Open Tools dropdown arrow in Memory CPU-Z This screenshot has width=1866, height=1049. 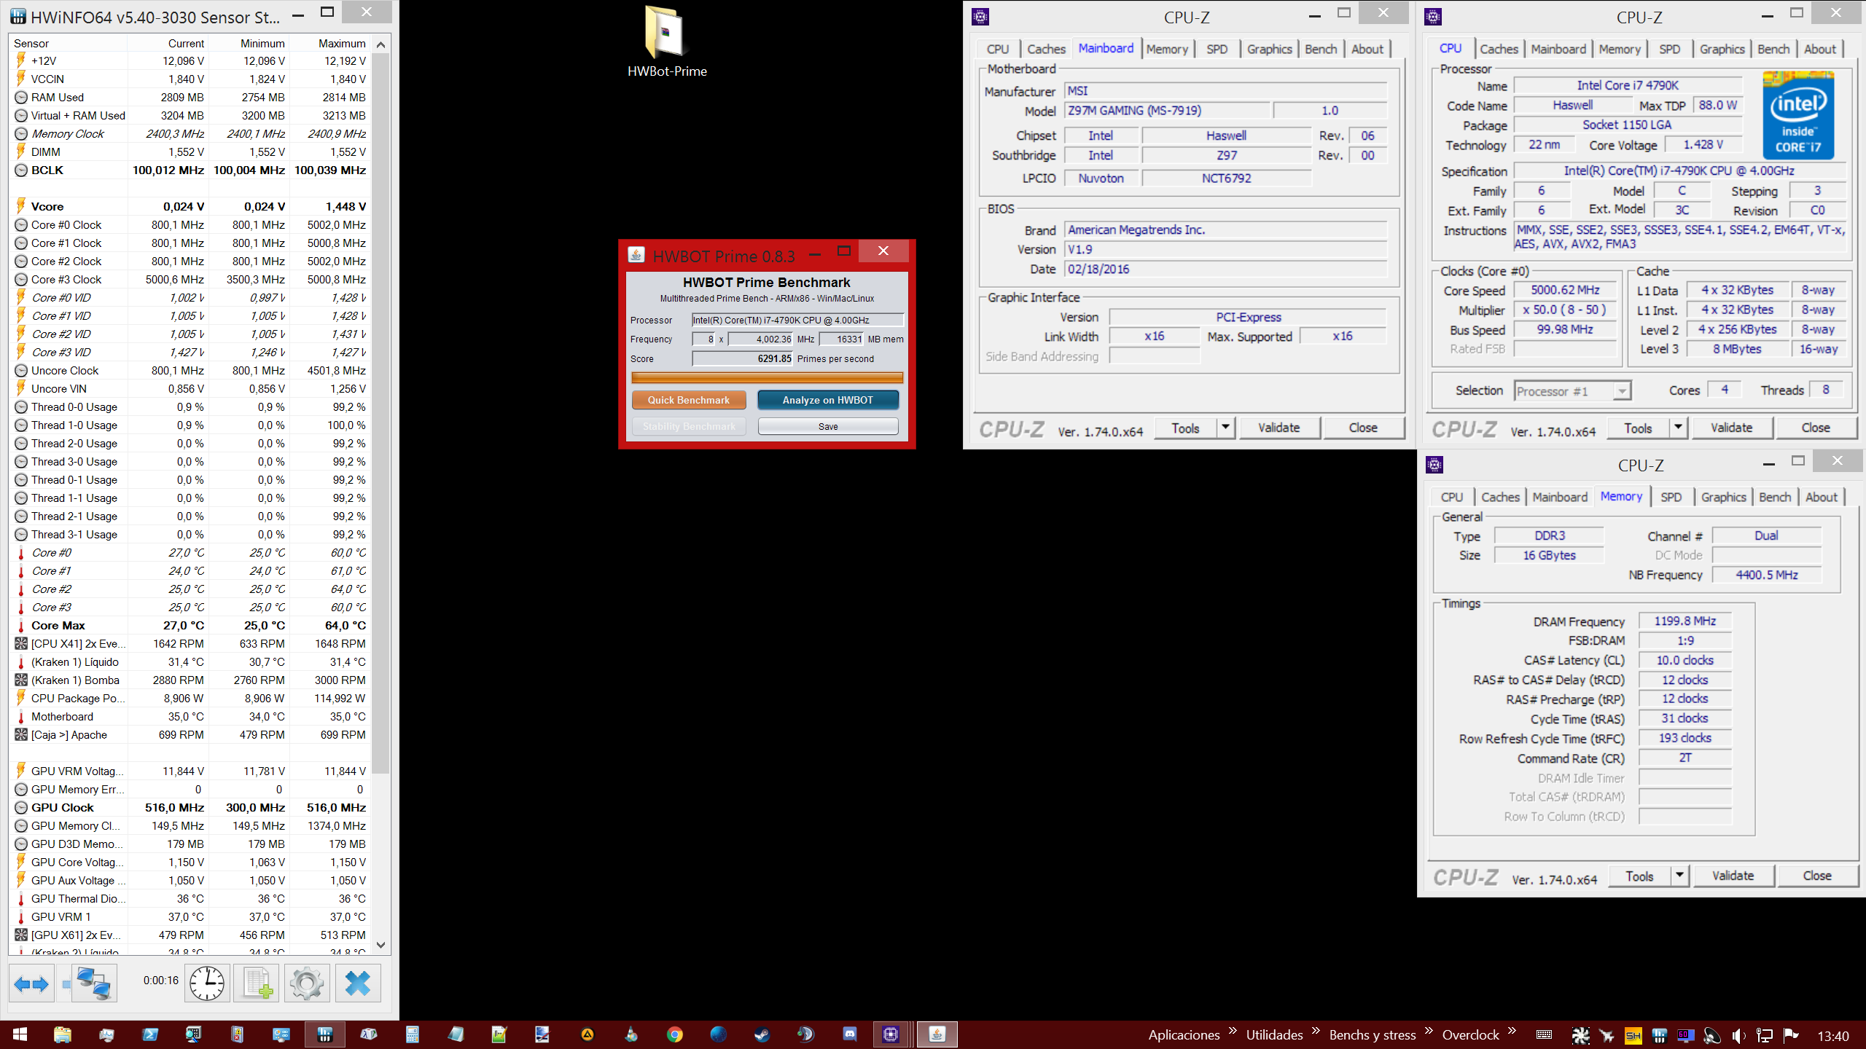1679,876
